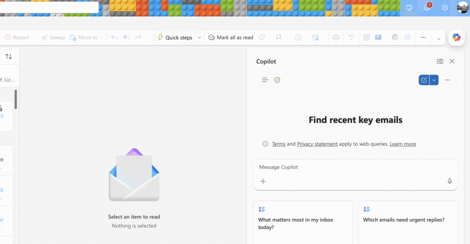The image size is (470, 244).
Task: Click the Quick steps button
Action: 175,38
